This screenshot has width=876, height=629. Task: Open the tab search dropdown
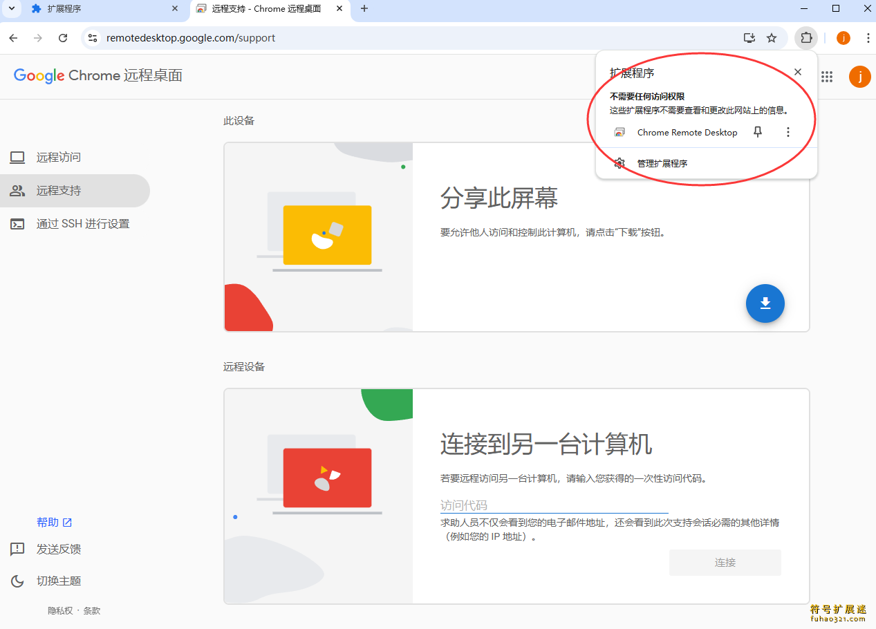coord(11,9)
